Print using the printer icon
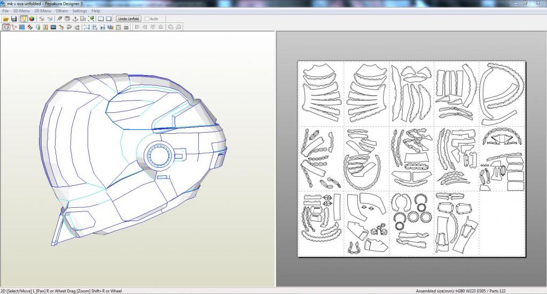Viewport: 547px width, 294px height. click(126, 27)
